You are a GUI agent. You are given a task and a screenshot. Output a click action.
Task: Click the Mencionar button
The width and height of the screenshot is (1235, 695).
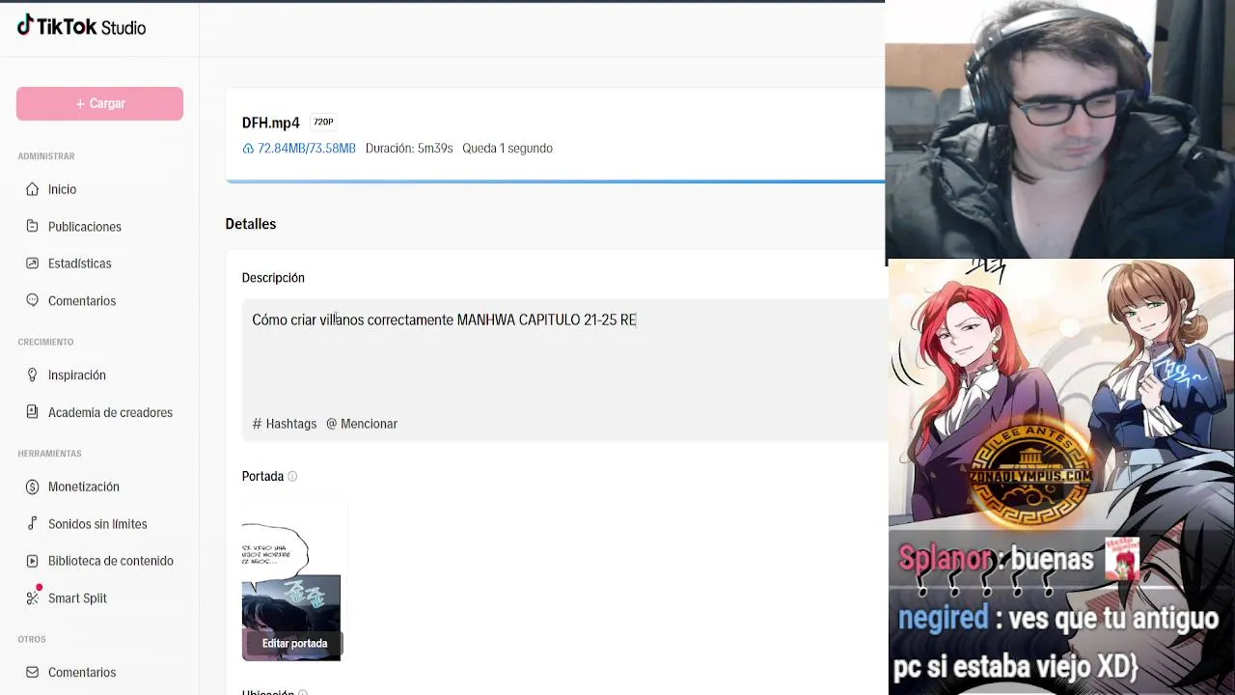[362, 424]
